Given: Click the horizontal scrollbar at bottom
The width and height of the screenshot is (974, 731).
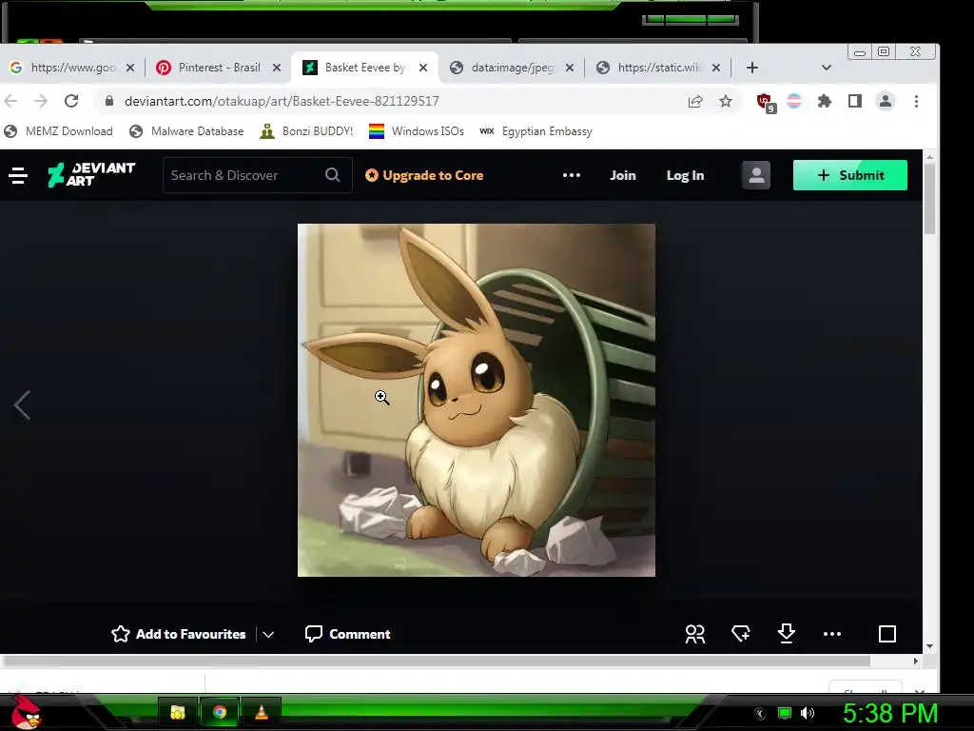Looking at the screenshot, I should pos(435,662).
